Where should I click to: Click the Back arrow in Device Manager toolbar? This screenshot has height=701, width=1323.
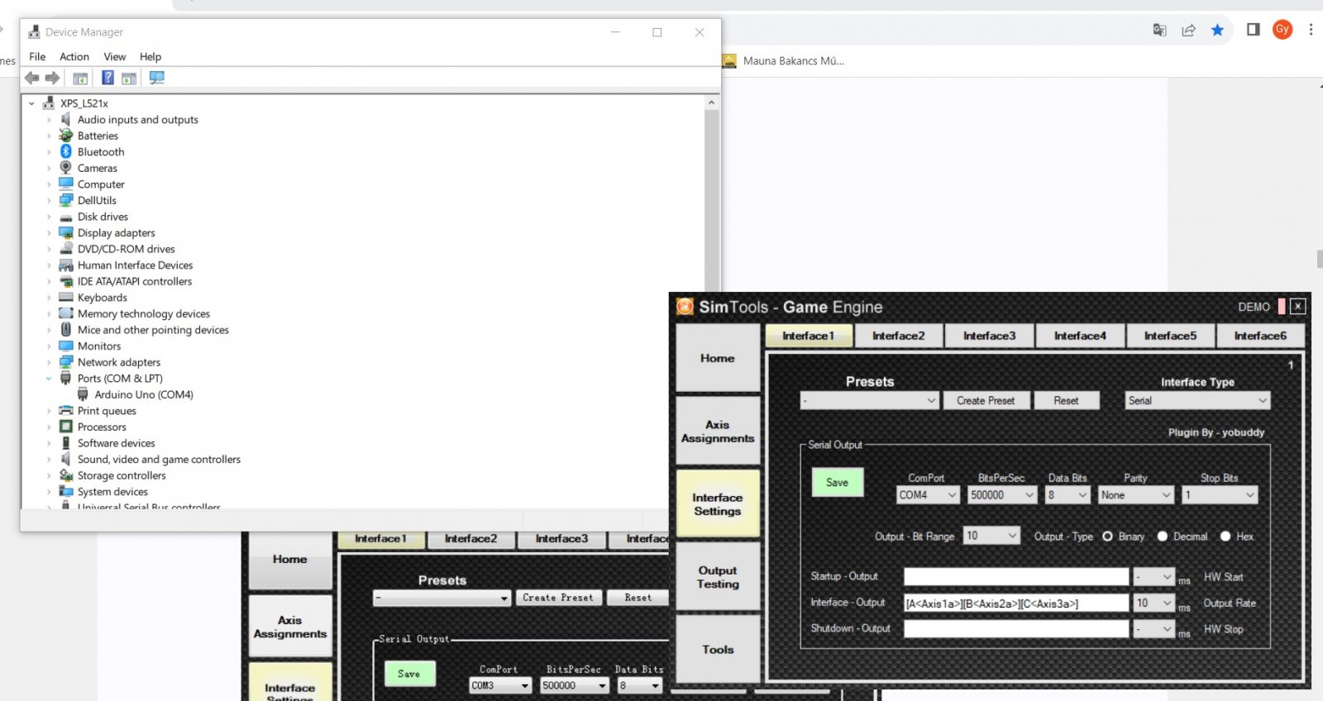32,78
